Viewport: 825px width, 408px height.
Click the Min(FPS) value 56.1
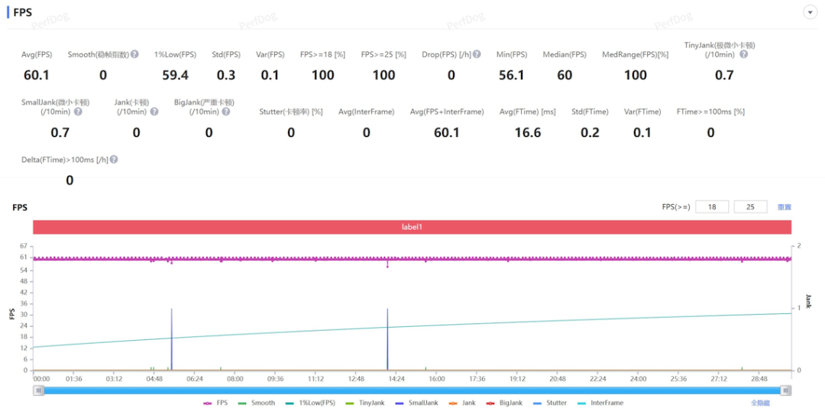tap(511, 76)
